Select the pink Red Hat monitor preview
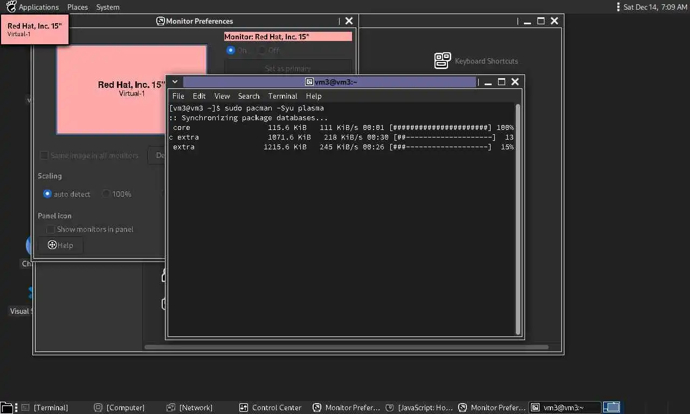Screen dimensions: 690x414 pyautogui.click(x=132, y=89)
